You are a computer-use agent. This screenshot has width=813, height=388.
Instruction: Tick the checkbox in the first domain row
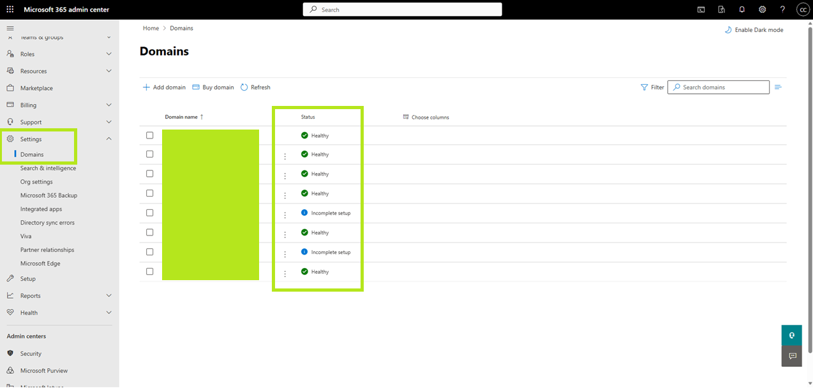[x=150, y=135]
